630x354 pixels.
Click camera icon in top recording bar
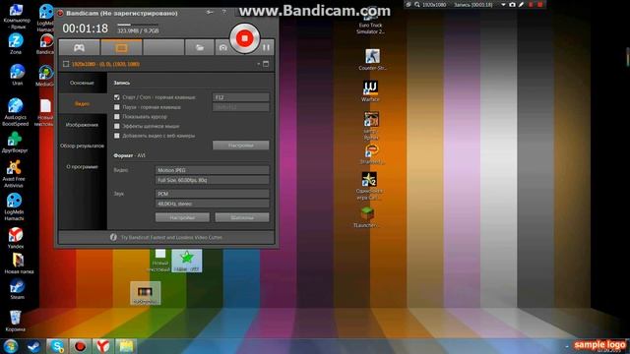click(x=512, y=4)
